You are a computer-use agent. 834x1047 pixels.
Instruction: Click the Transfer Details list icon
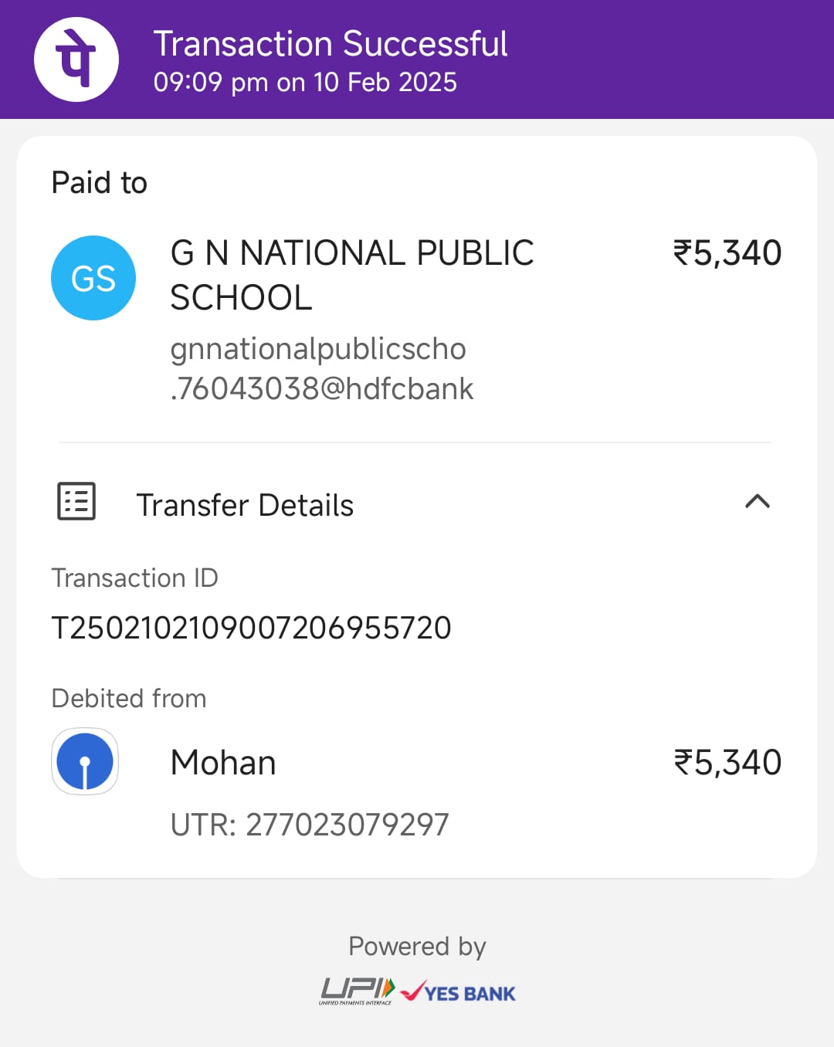[76, 502]
